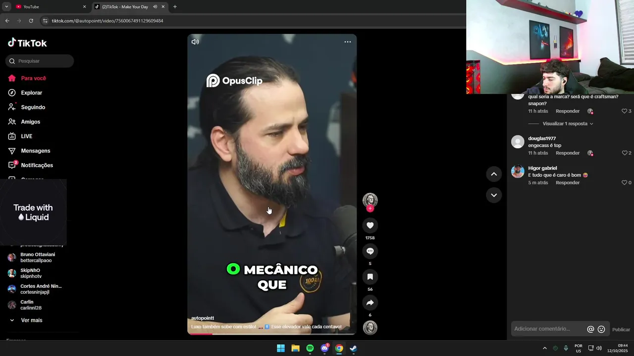Open File Explorer from taskbar

tap(295, 348)
